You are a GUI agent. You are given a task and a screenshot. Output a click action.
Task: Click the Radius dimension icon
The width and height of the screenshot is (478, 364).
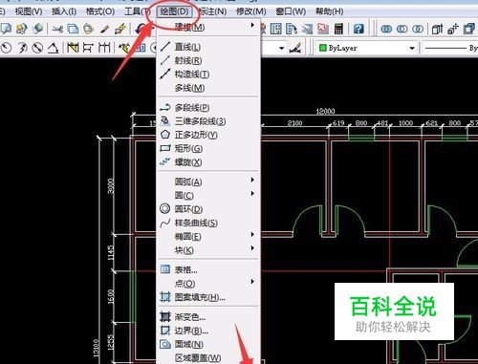7,48
